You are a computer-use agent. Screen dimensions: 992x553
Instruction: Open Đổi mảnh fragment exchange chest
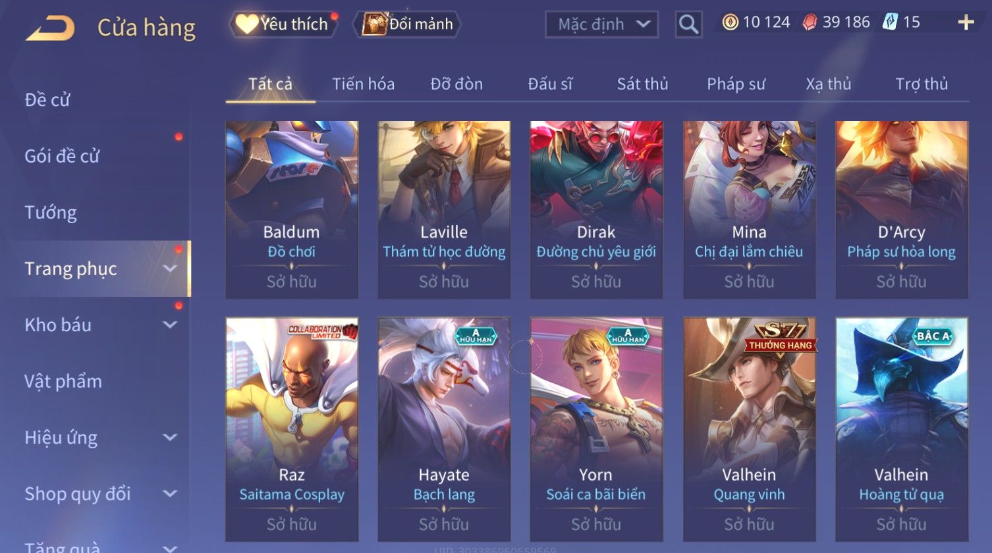pos(407,24)
